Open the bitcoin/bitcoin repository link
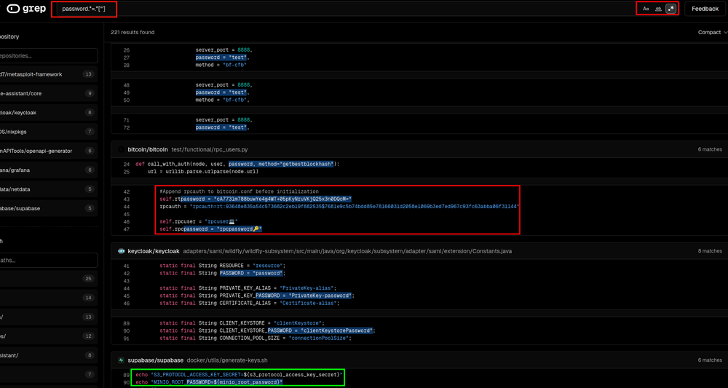The image size is (728, 388). (148, 149)
